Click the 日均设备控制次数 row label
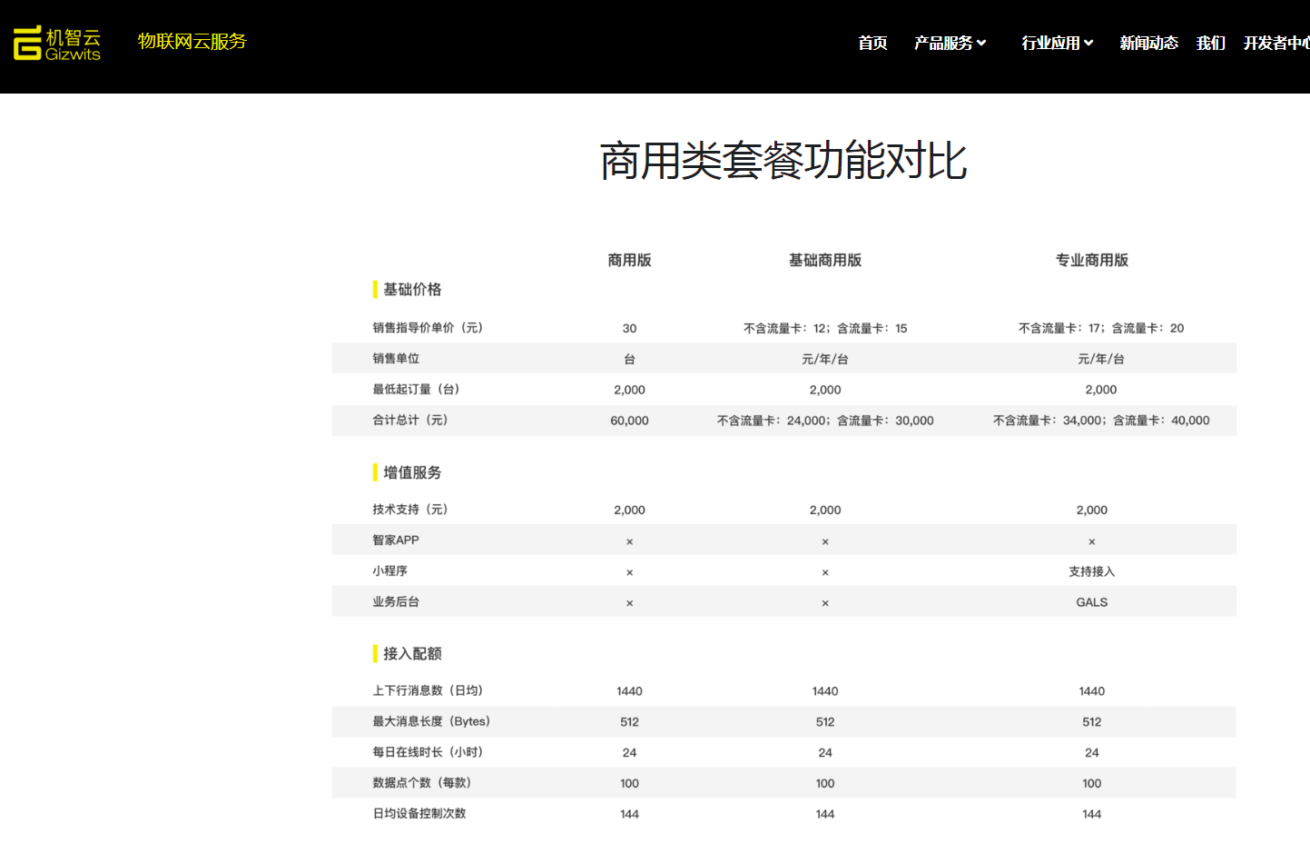1310x843 pixels. (419, 814)
